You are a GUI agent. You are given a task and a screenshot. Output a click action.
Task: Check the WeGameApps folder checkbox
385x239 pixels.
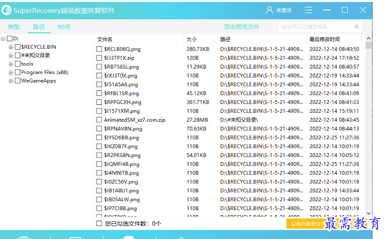[18, 81]
